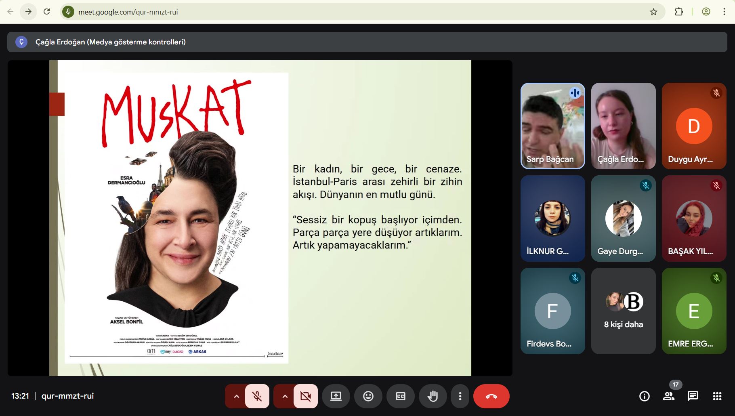Open the '8 kişi daha' participants tile

click(x=623, y=311)
